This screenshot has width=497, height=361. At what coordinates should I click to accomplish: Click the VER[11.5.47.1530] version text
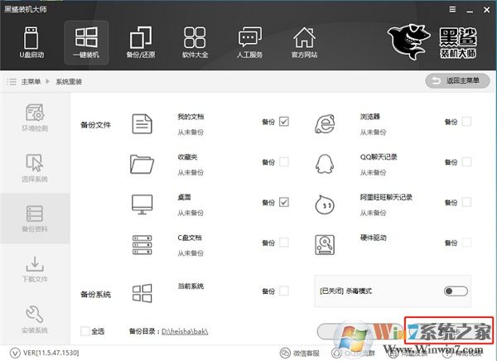coord(51,353)
